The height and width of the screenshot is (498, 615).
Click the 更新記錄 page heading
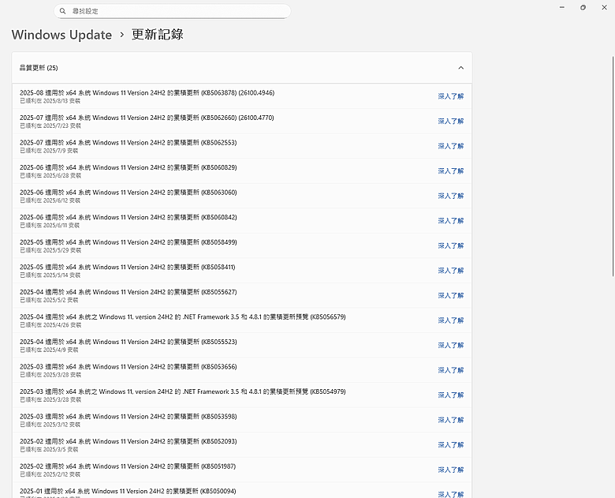pyautogui.click(x=157, y=35)
